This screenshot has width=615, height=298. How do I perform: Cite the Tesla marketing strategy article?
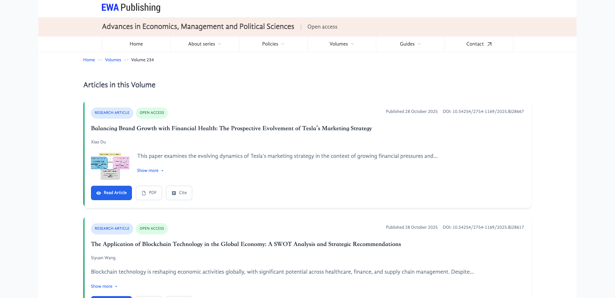click(x=179, y=193)
